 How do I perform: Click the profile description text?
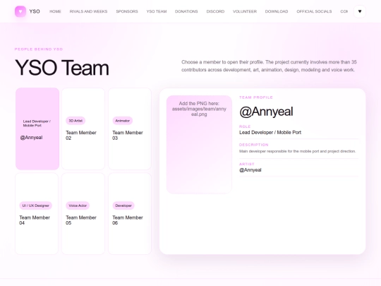pos(298,151)
